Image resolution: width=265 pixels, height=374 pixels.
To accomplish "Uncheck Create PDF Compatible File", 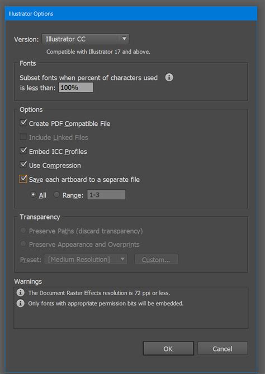I will point(23,123).
